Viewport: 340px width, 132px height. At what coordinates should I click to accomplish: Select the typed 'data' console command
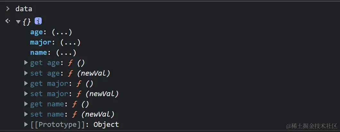(x=24, y=9)
